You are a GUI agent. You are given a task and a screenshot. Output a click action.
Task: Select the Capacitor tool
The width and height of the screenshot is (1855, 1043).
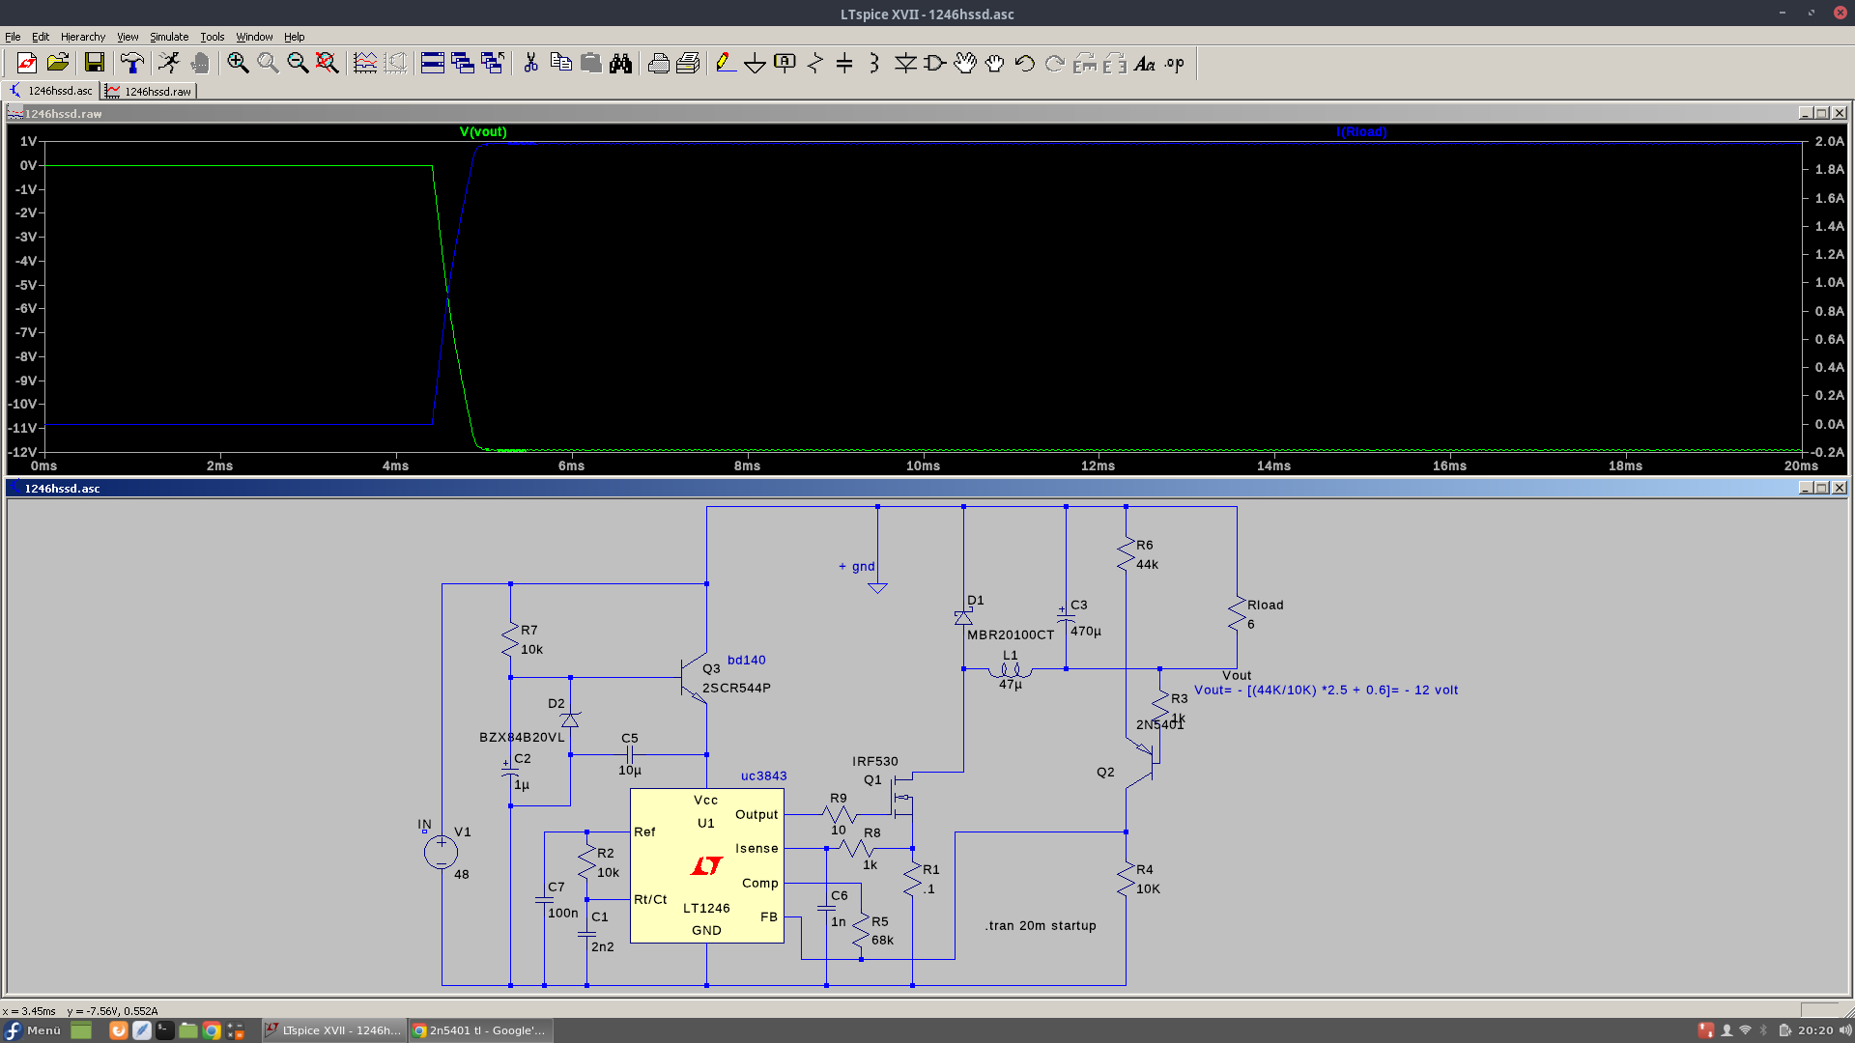tap(844, 63)
